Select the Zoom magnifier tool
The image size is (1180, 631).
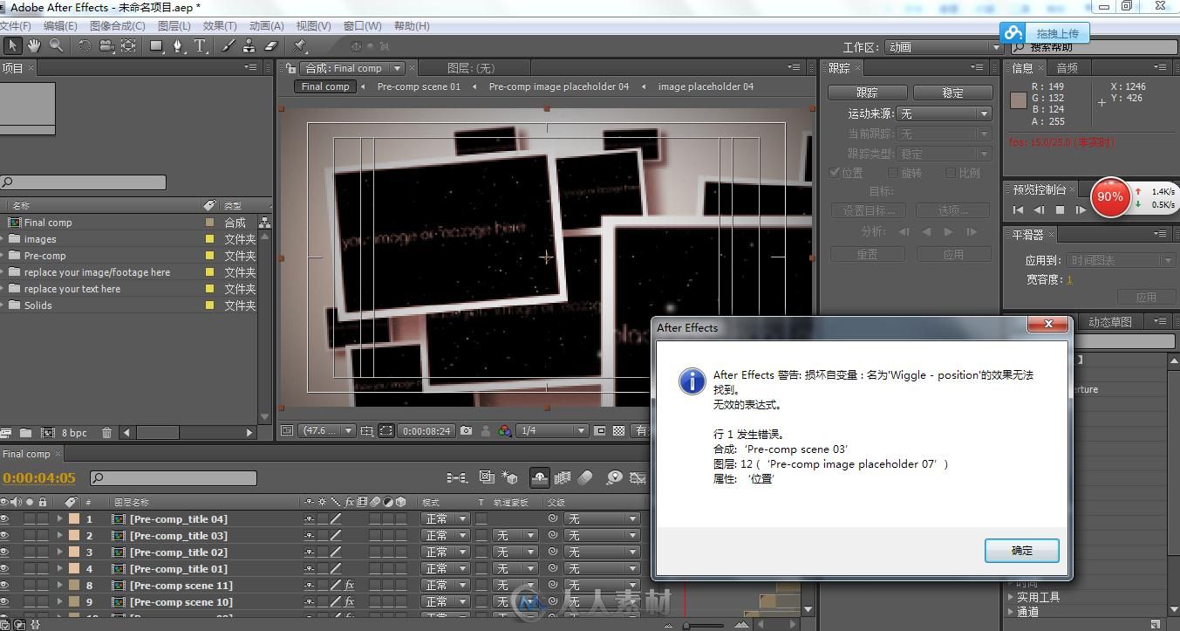point(56,46)
